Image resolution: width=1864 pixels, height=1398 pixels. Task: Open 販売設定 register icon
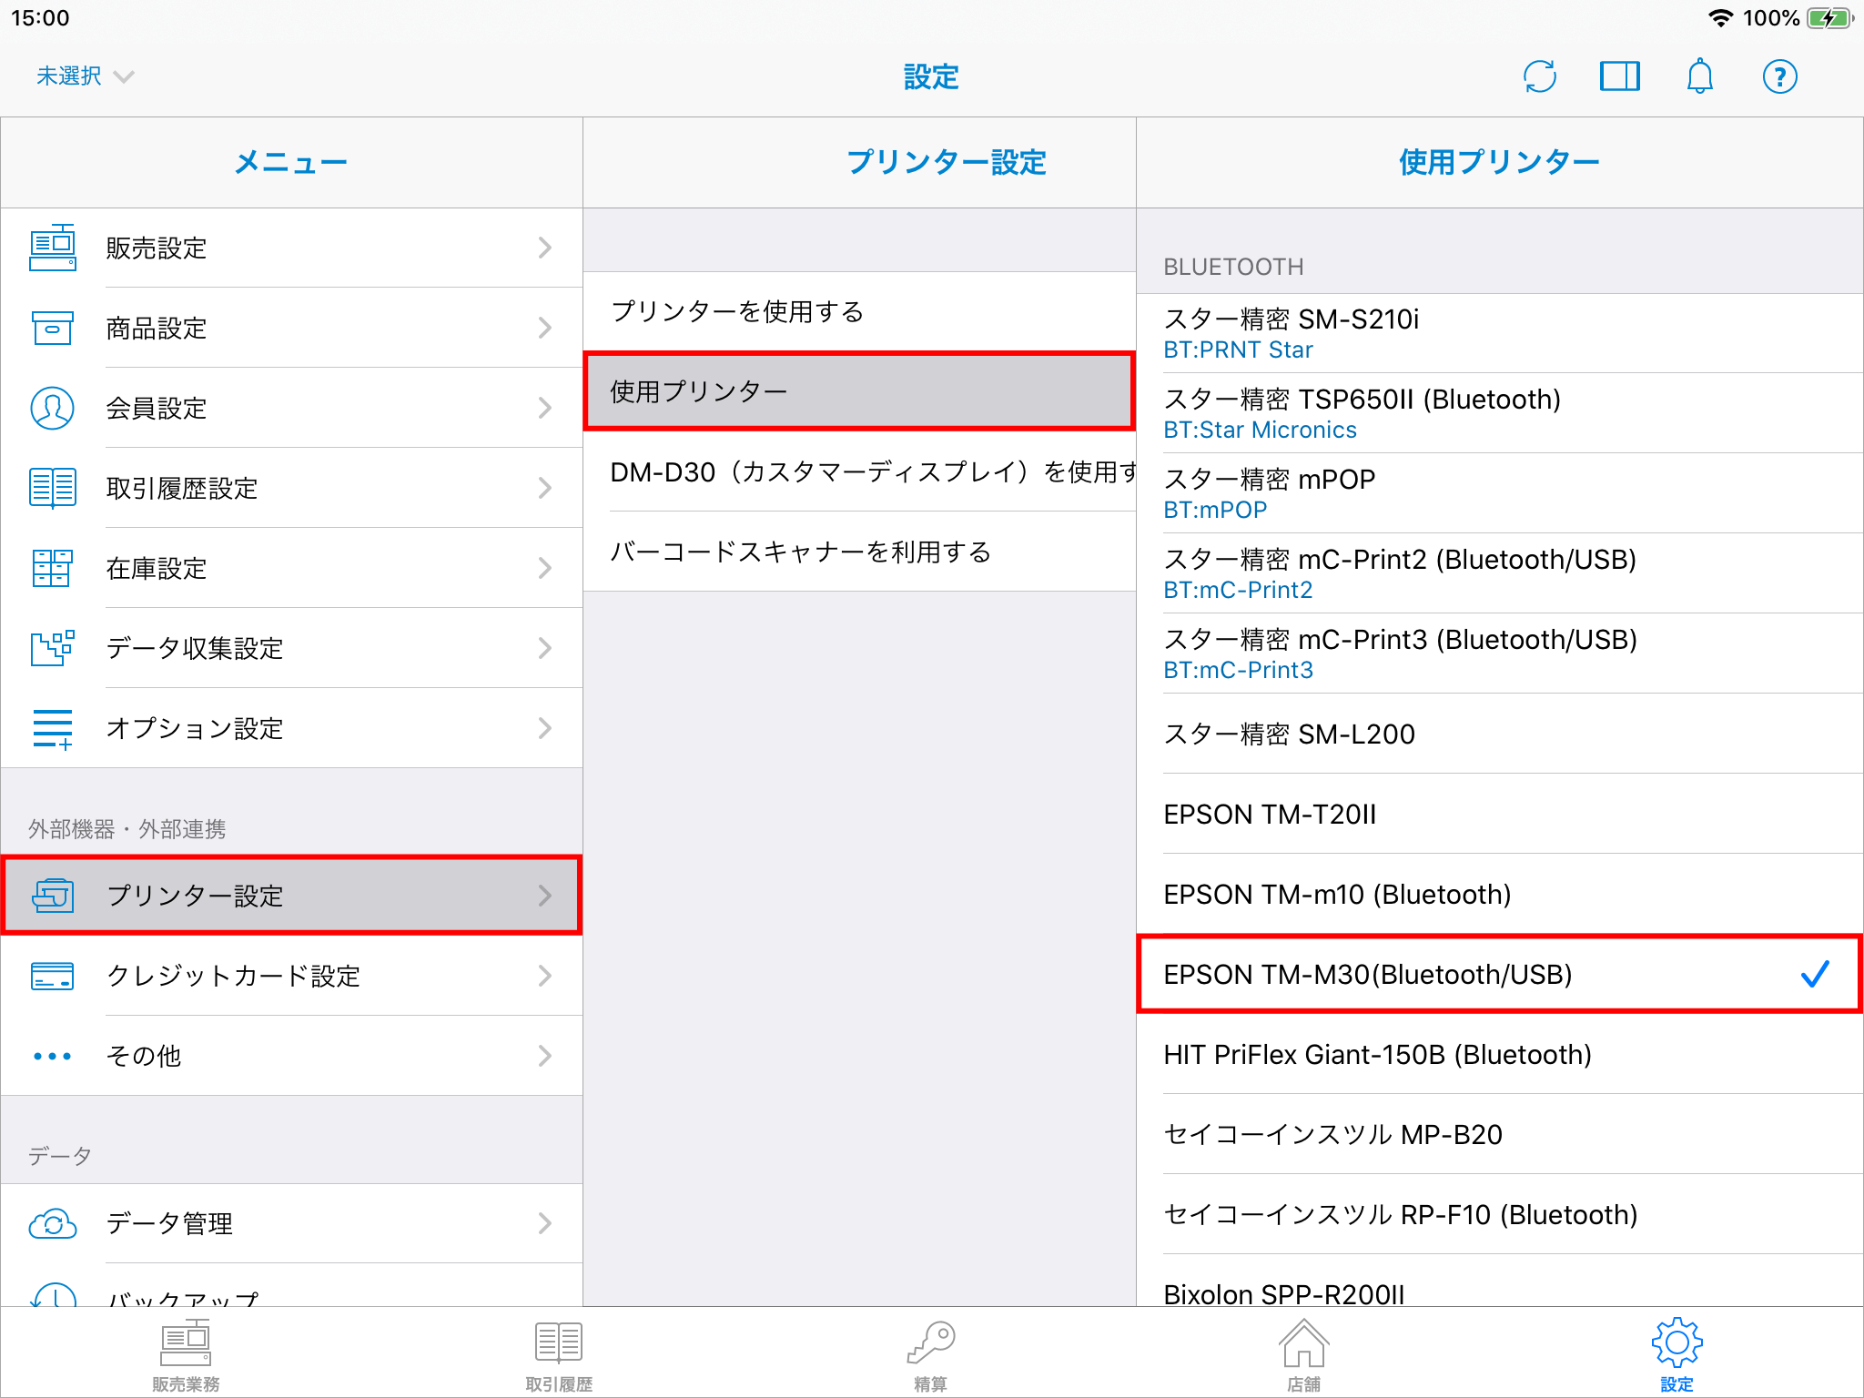(53, 248)
